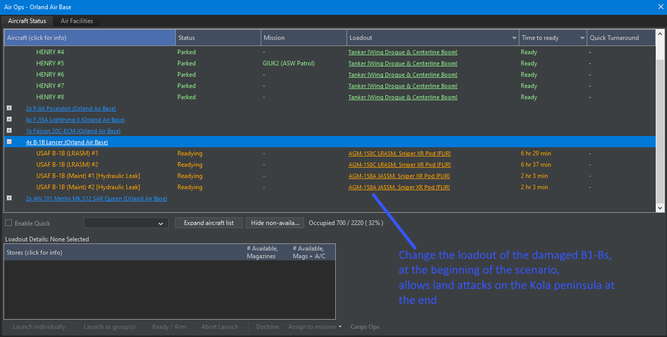Select the HENRY #6 aircraft row
Image resolution: width=667 pixels, height=337 pixels.
click(330, 75)
